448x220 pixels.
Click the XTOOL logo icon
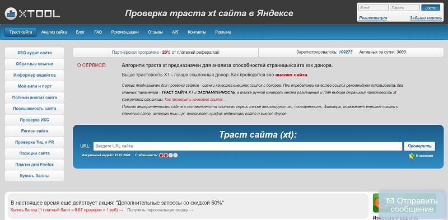pos(11,13)
